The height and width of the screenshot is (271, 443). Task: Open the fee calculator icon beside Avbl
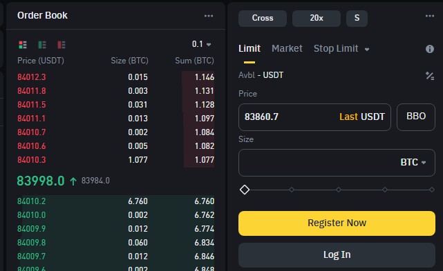[x=430, y=76]
